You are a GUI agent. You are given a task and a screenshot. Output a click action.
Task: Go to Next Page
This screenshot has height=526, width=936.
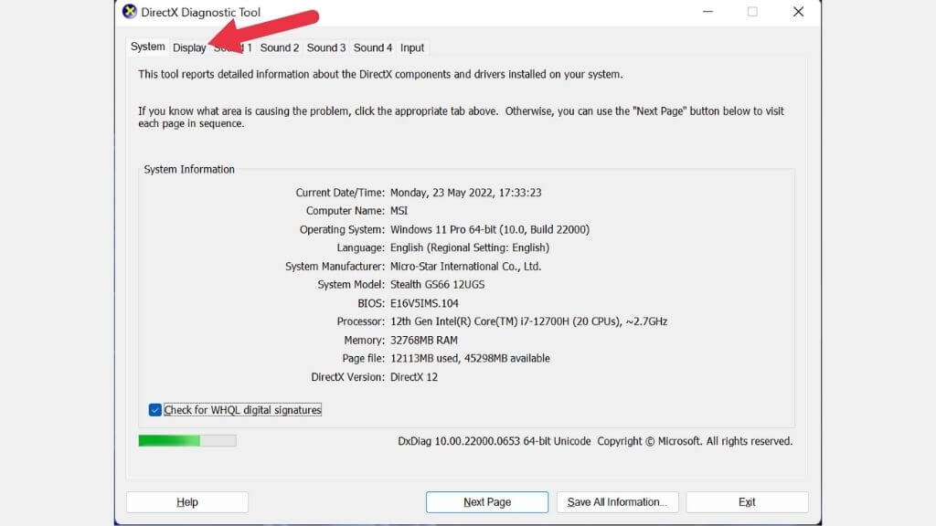487,502
